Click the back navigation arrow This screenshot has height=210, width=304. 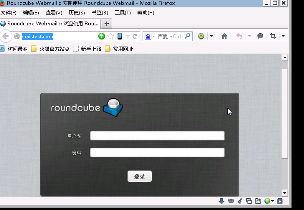5,36
